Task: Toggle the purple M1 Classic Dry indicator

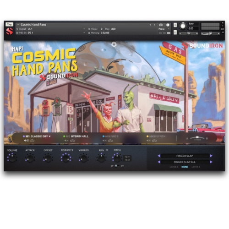Action: [x=24, y=136]
